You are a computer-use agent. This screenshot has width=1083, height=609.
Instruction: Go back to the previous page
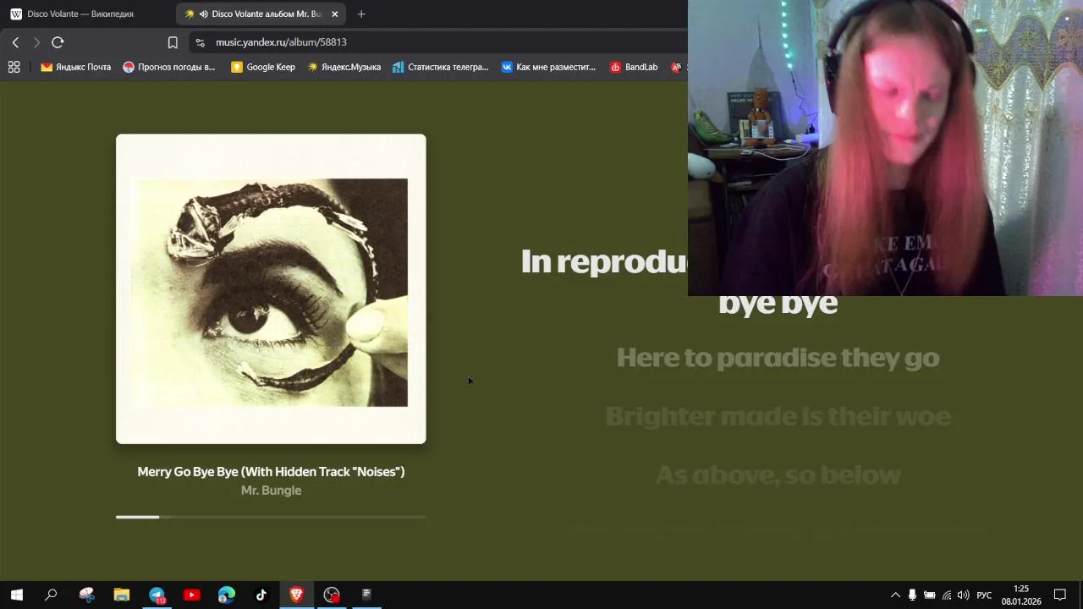(15, 42)
